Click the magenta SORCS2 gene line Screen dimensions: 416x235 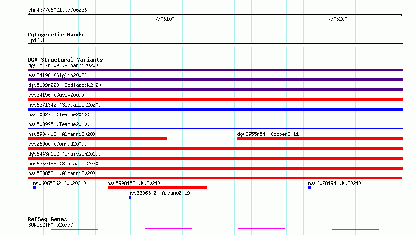(215, 229)
